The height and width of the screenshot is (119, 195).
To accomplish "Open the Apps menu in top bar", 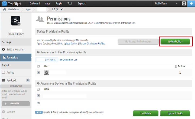I will click(x=48, y=4).
